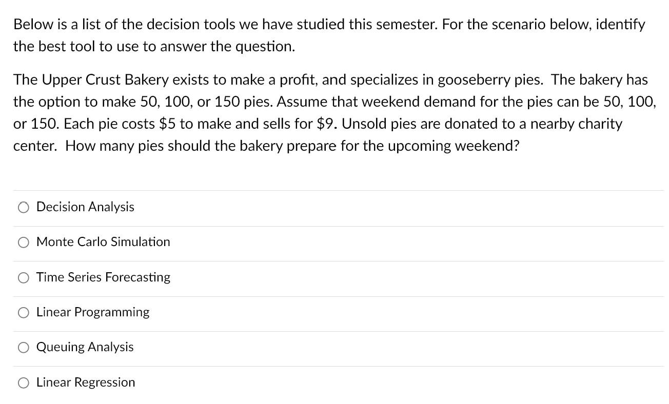
Task: Click the radio circle beside Time Series Forecasting
Action: pos(23,277)
